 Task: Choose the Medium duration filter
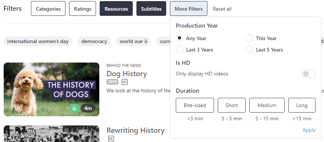click(267, 105)
